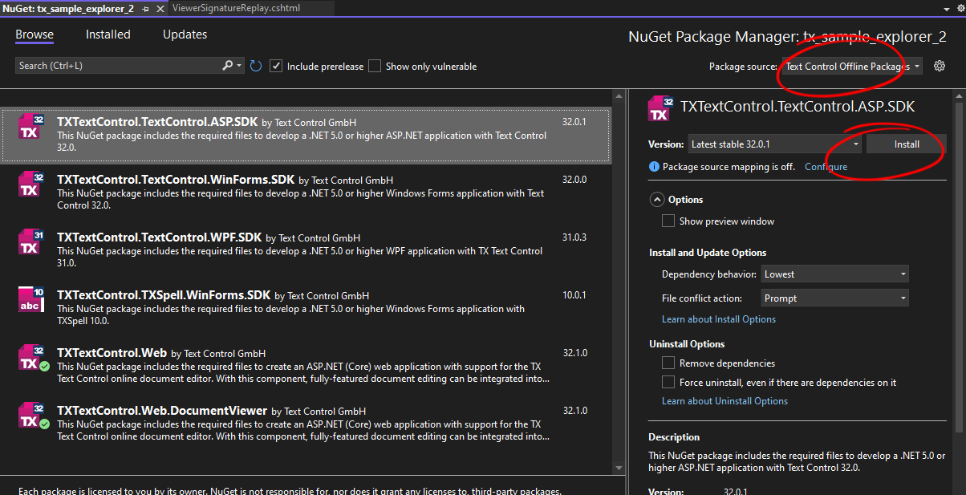
Task: Open the Version dropdown list
Action: (x=774, y=144)
